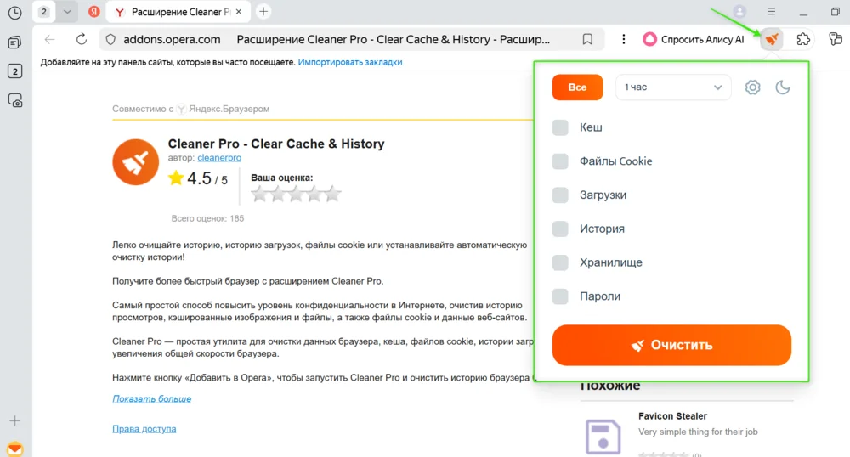Viewport: 850px width, 457px height.
Task: Click the Очистить button
Action: (671, 345)
